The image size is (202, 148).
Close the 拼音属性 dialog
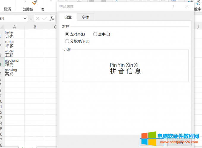tap(187, 6)
